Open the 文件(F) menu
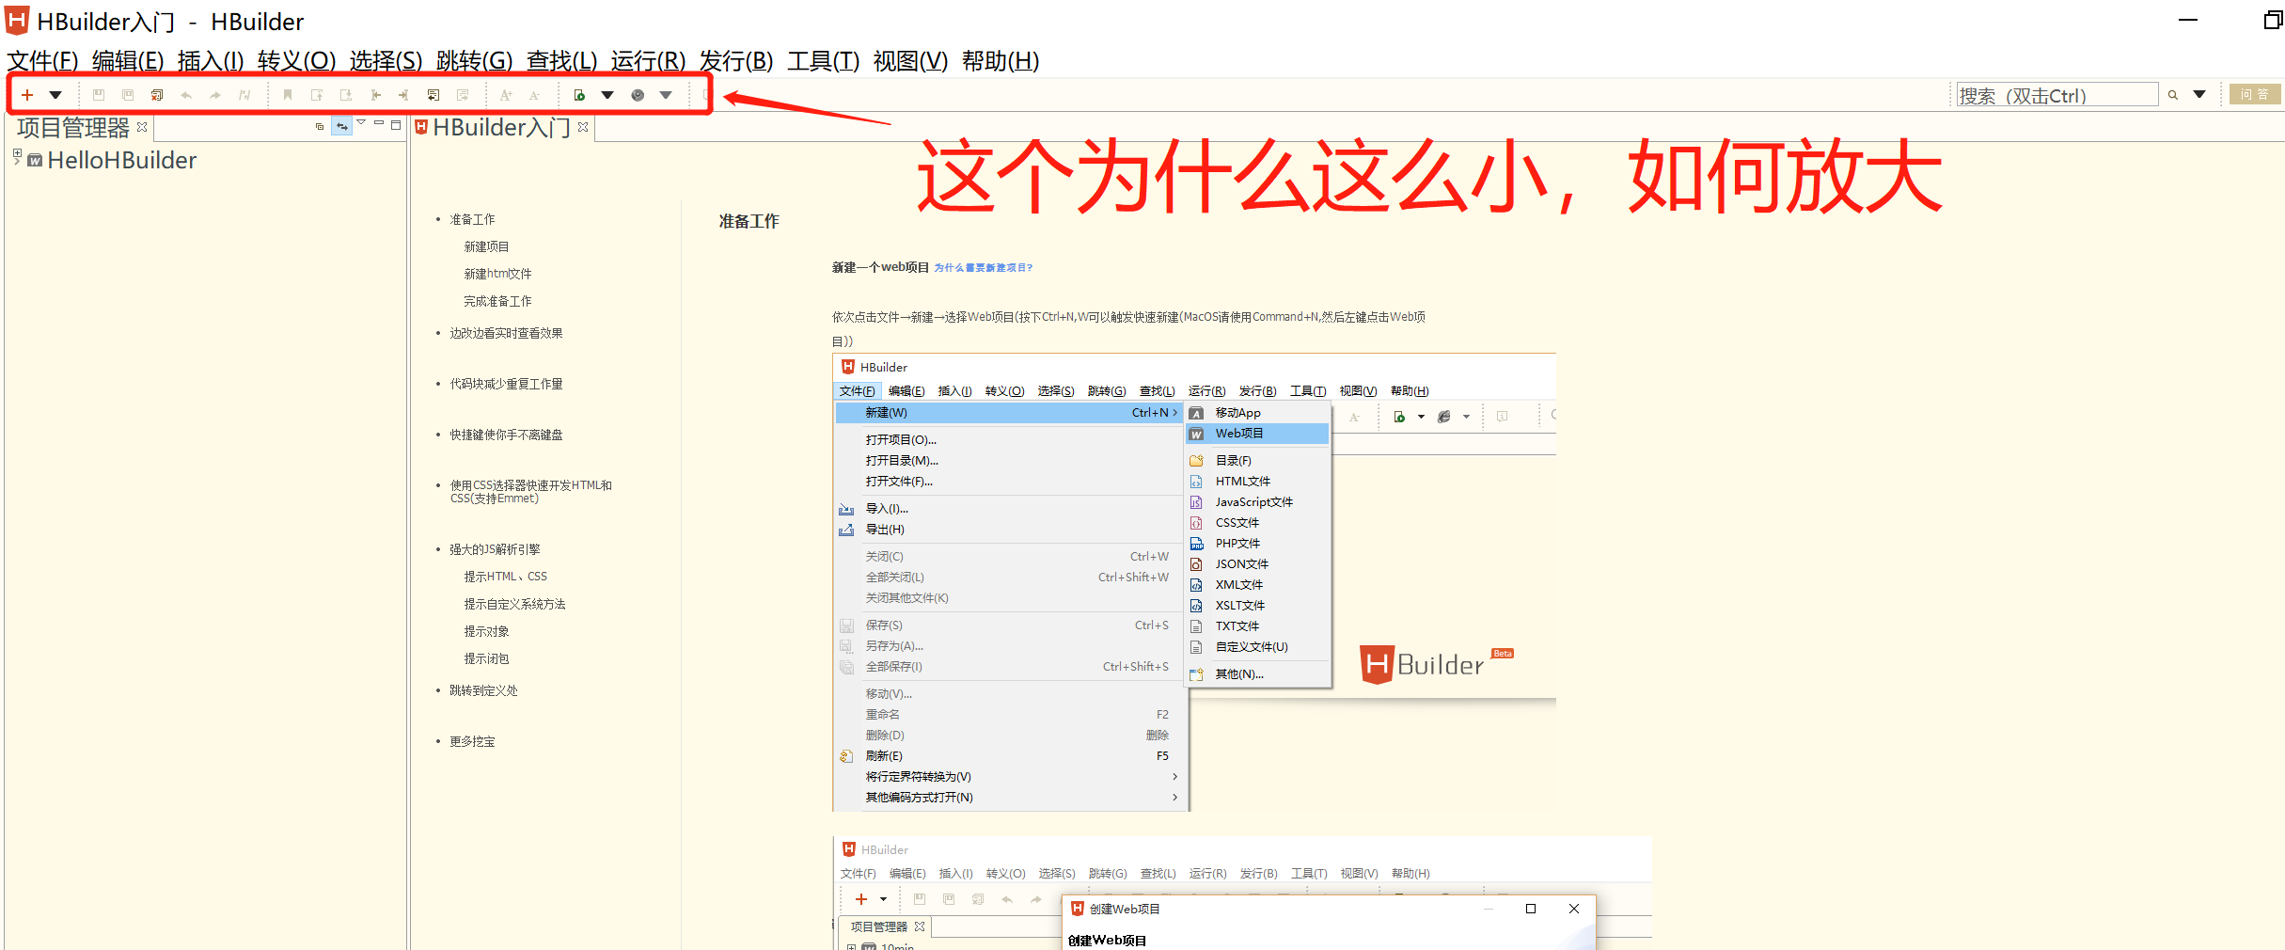Image resolution: width=2285 pixels, height=950 pixels. click(42, 61)
